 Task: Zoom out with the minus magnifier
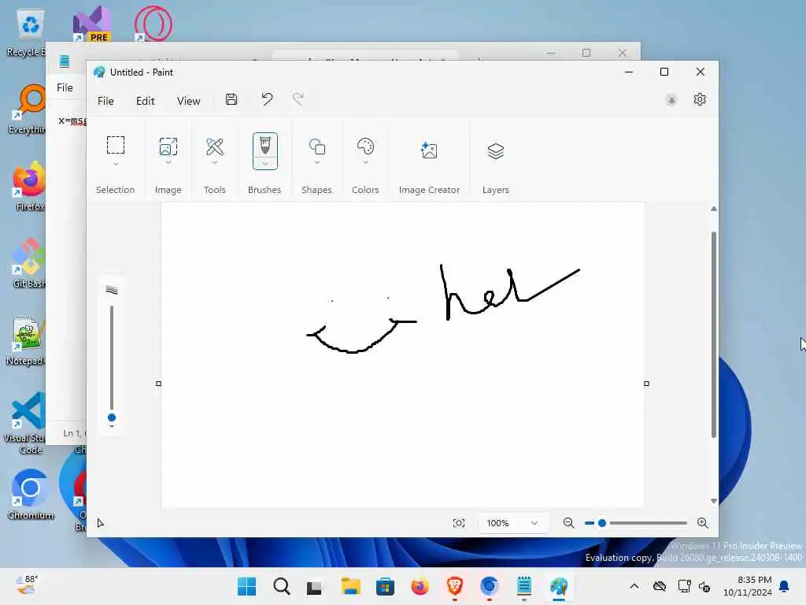point(568,523)
